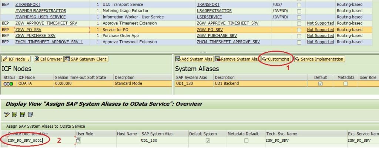
Task: Click Not Supported in ZGW_APPROVE_TIMESHEET_SRV row
Action: [321, 23]
